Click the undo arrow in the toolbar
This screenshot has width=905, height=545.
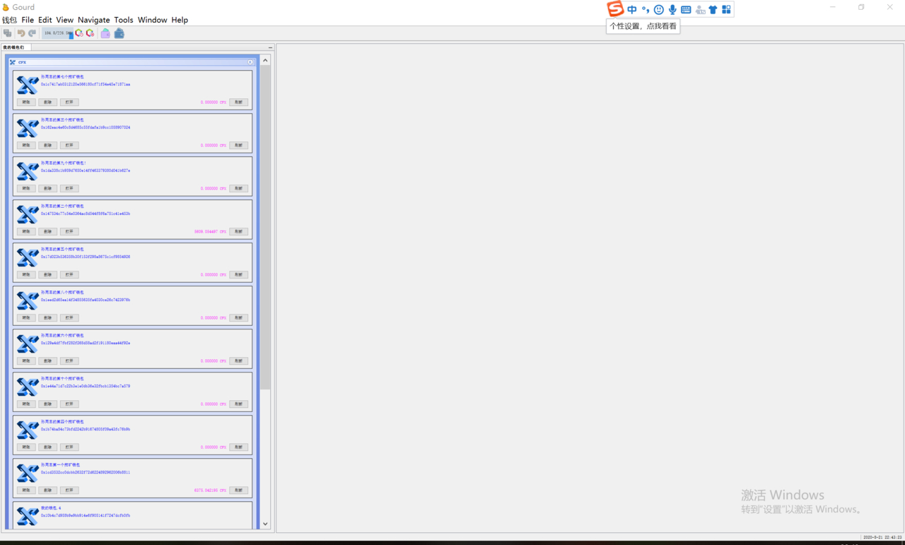[21, 33]
